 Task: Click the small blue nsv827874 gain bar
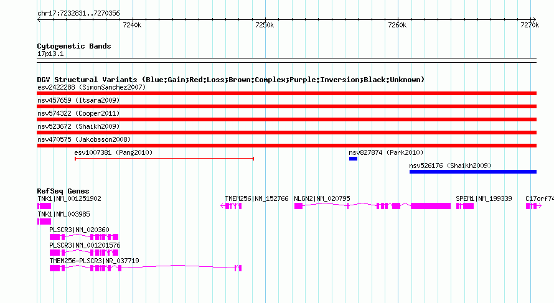(x=353, y=159)
